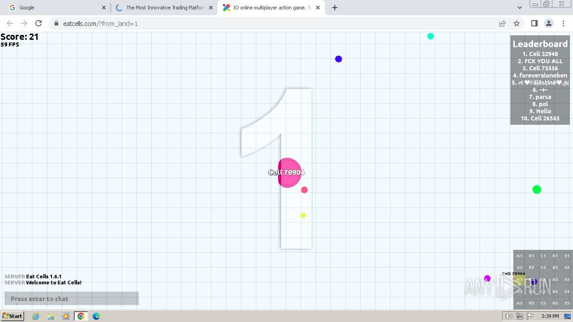Click the magenta pellet near the minimap
Screen dimensions: 573x322
click(487, 279)
